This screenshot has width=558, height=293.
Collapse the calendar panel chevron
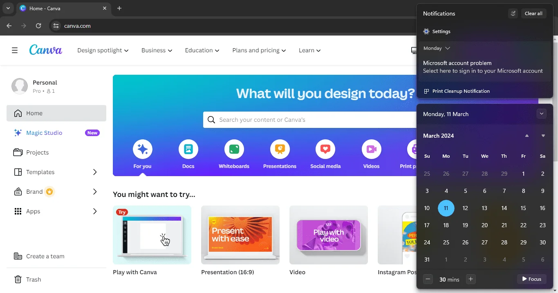pos(542,114)
